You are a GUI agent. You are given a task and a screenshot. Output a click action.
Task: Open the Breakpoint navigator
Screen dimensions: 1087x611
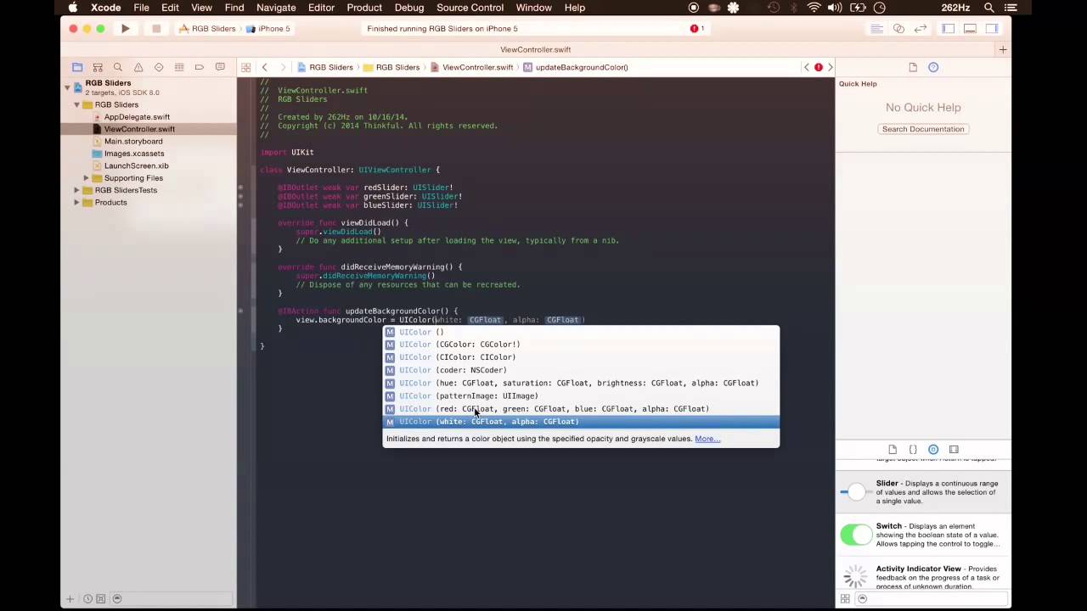200,67
